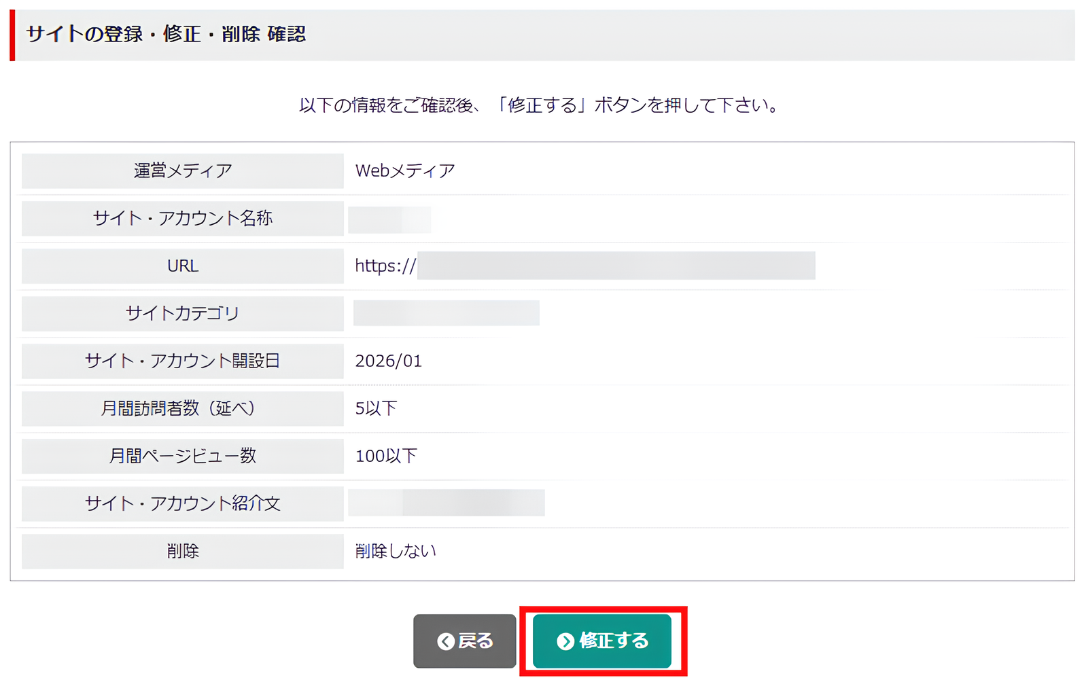Image resolution: width=1082 pixels, height=682 pixels.
Task: Select the 100以下 page view value
Action: click(x=385, y=456)
